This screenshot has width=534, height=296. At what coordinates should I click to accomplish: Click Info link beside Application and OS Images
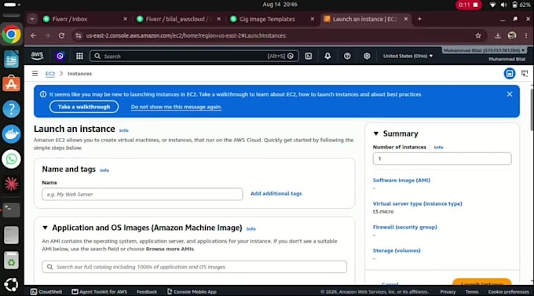[251, 229]
